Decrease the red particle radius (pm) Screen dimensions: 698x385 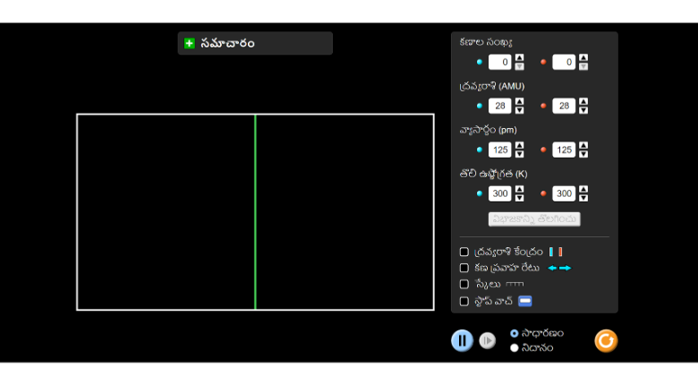point(583,154)
